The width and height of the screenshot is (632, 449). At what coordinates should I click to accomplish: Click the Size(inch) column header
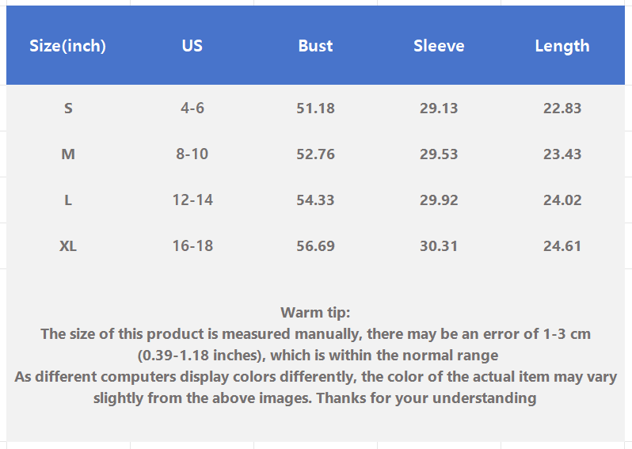67,46
